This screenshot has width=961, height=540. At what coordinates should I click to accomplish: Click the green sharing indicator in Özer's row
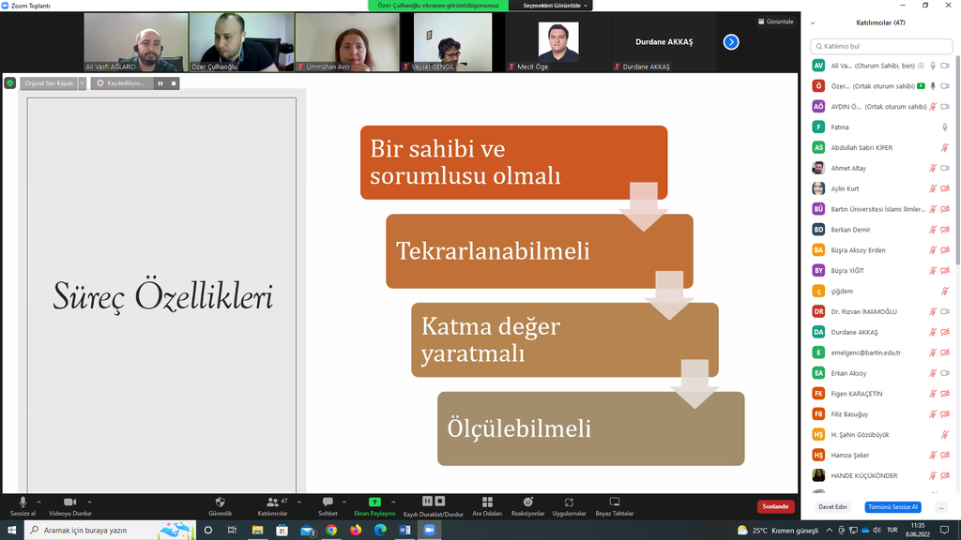click(x=922, y=86)
